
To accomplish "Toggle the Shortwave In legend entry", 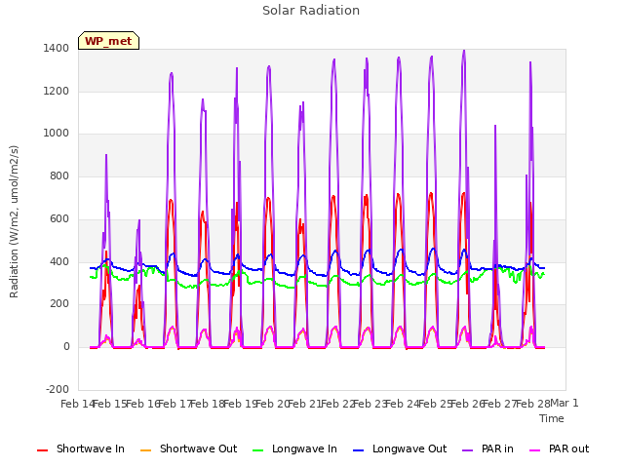I will (81, 448).
